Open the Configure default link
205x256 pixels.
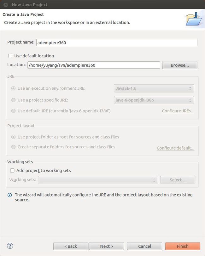tap(175, 148)
